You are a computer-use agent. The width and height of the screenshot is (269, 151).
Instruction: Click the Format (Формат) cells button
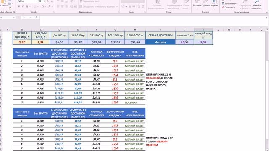pos(214,5)
